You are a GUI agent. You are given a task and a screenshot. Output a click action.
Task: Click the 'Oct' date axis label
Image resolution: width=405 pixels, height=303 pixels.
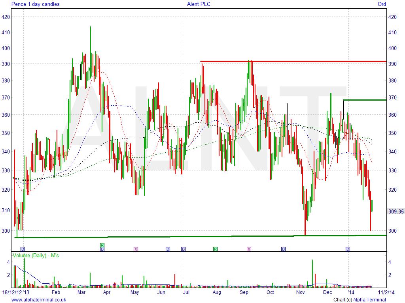270,292
